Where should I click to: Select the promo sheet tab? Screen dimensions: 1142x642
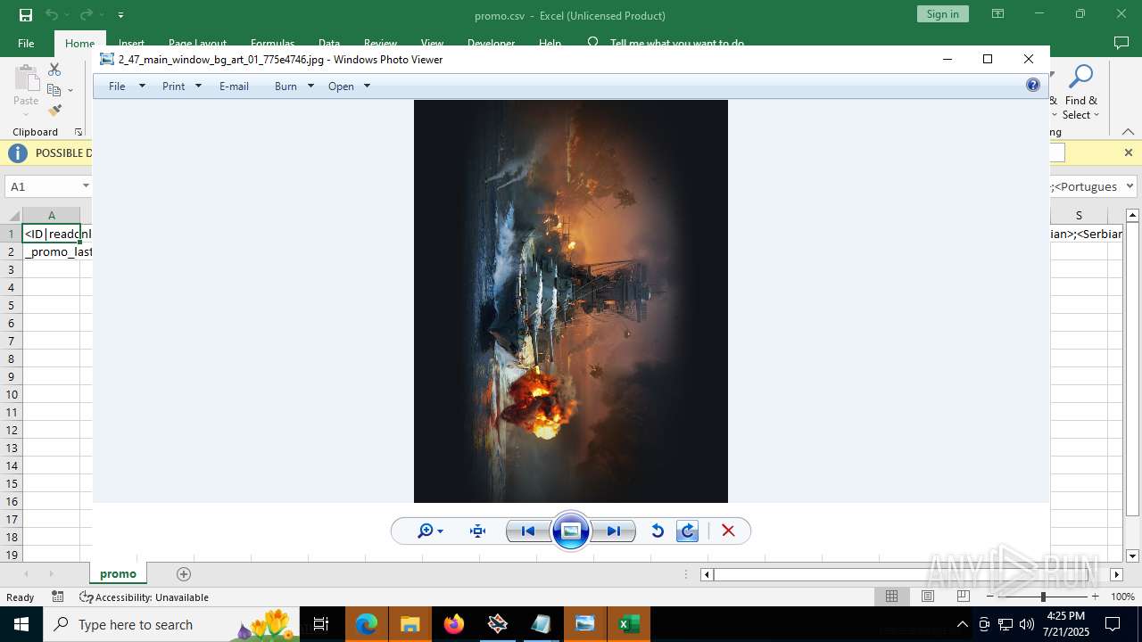click(118, 573)
